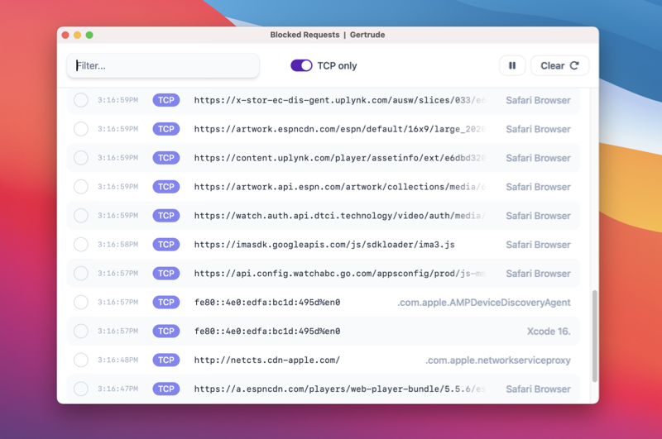Click the .com.apple.networkserviceproxy app label
662x439 pixels.
click(x=497, y=360)
